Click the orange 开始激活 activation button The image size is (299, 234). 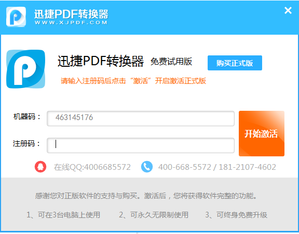pyautogui.click(x=262, y=134)
